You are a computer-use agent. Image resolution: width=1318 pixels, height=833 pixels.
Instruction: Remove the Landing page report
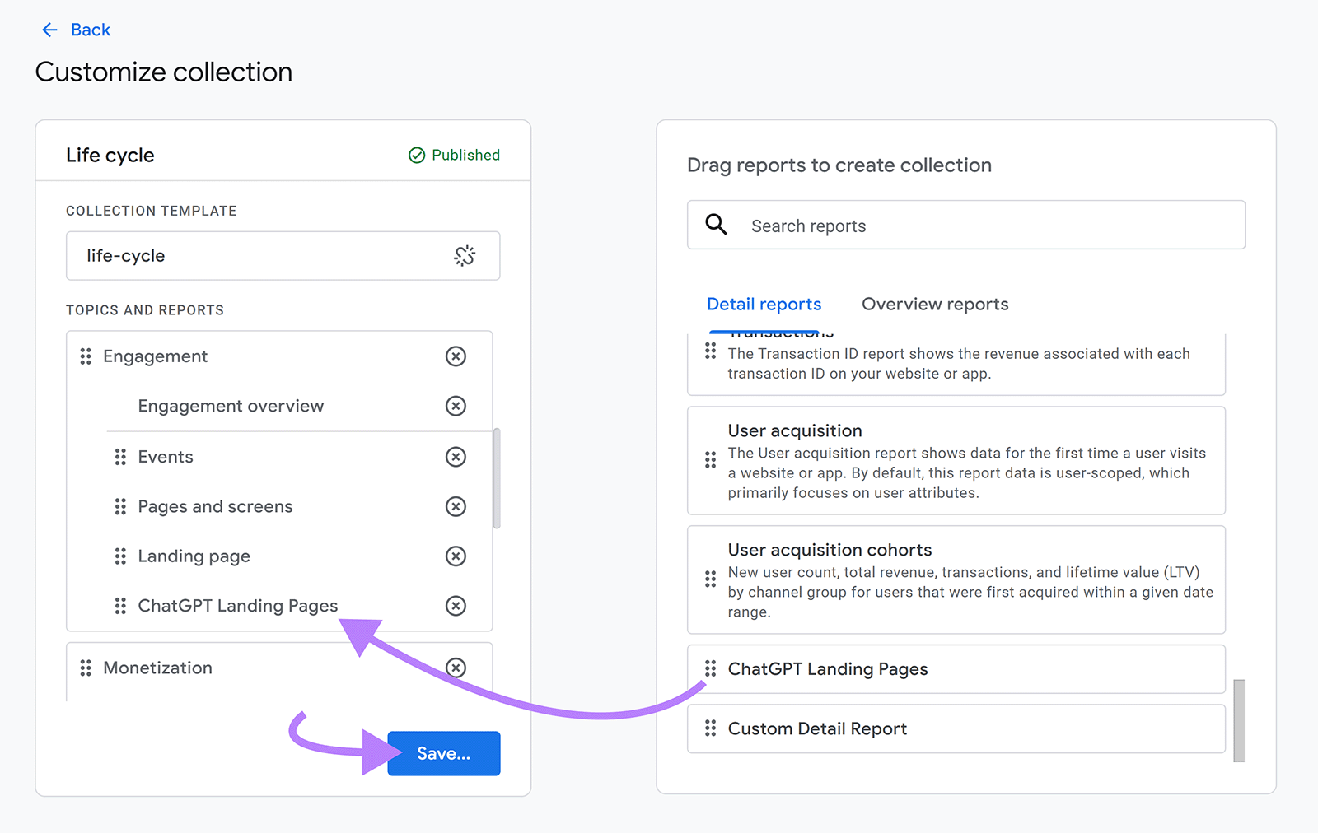click(x=456, y=556)
